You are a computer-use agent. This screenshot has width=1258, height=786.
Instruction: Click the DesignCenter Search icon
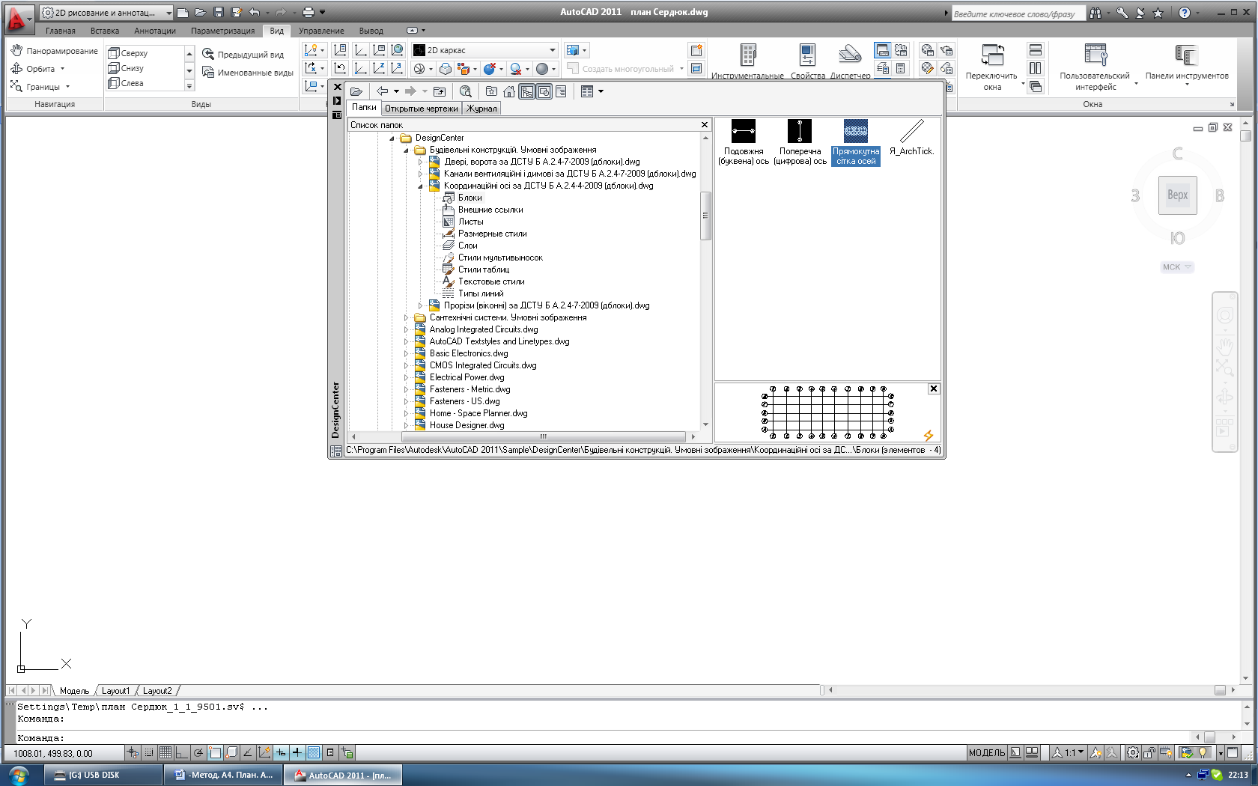click(466, 91)
